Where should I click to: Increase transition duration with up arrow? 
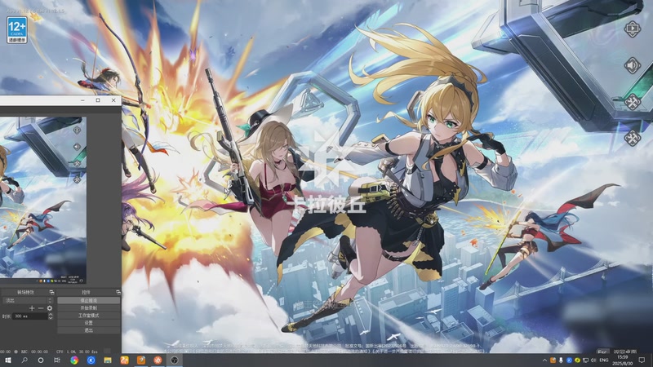tap(51, 315)
